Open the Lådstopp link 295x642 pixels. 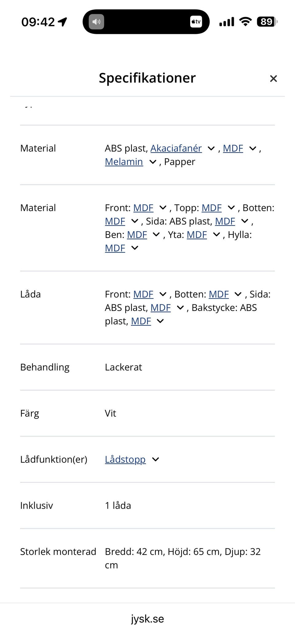125,459
